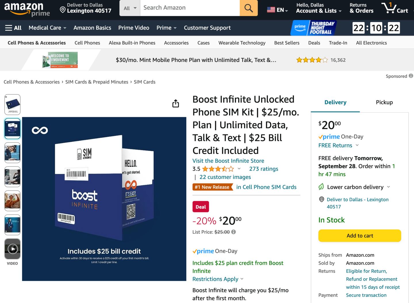Open the All departments search dropdown
The height and width of the screenshot is (303, 414).
click(130, 8)
